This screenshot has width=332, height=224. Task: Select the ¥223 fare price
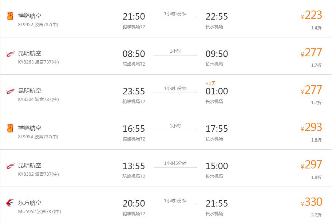313,15
